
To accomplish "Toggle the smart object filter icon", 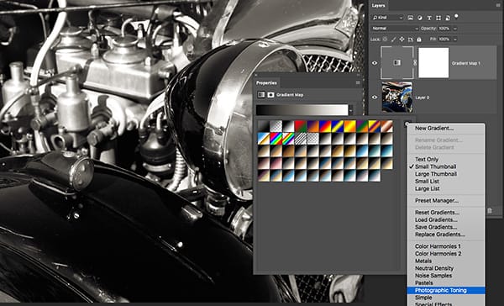I will click(448, 18).
